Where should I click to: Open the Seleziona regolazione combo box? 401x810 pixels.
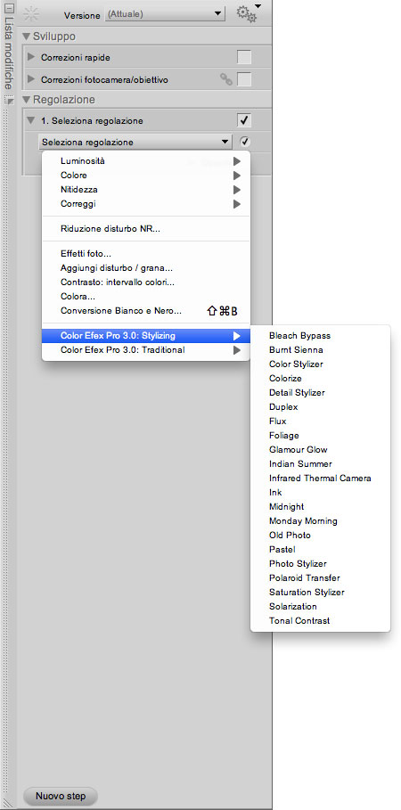point(135,142)
